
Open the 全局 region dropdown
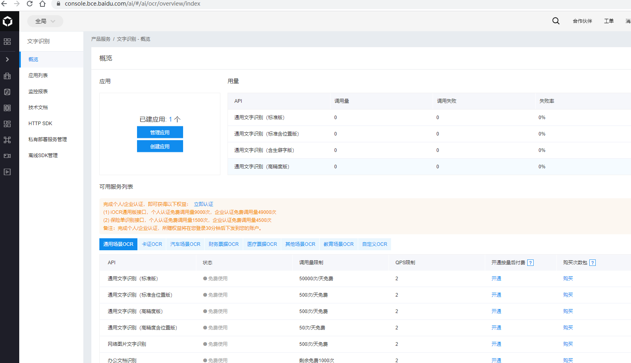pyautogui.click(x=45, y=21)
